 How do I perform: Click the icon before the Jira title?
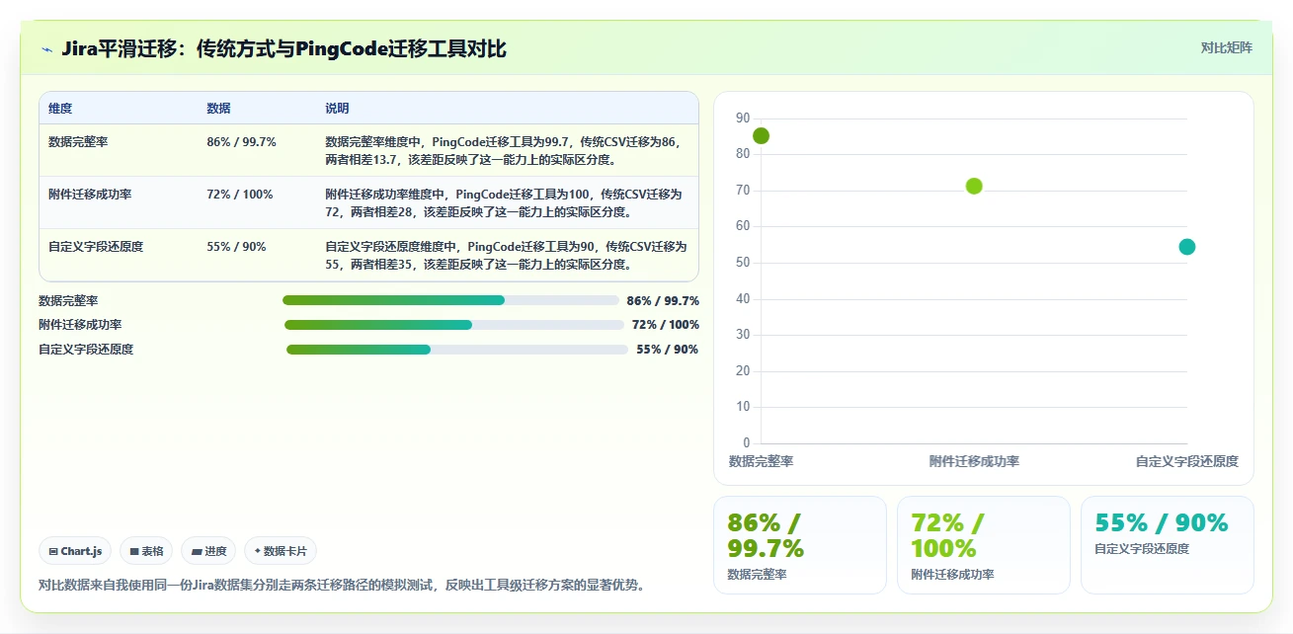coord(46,49)
